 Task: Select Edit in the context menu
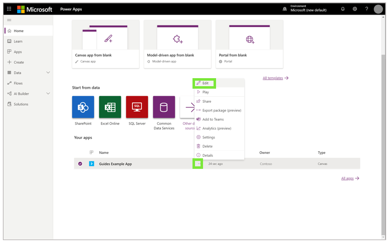pyautogui.click(x=219, y=83)
